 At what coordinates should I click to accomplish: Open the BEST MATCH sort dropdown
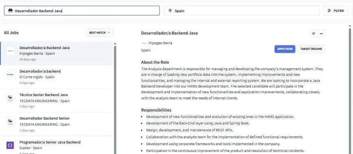pos(99,32)
